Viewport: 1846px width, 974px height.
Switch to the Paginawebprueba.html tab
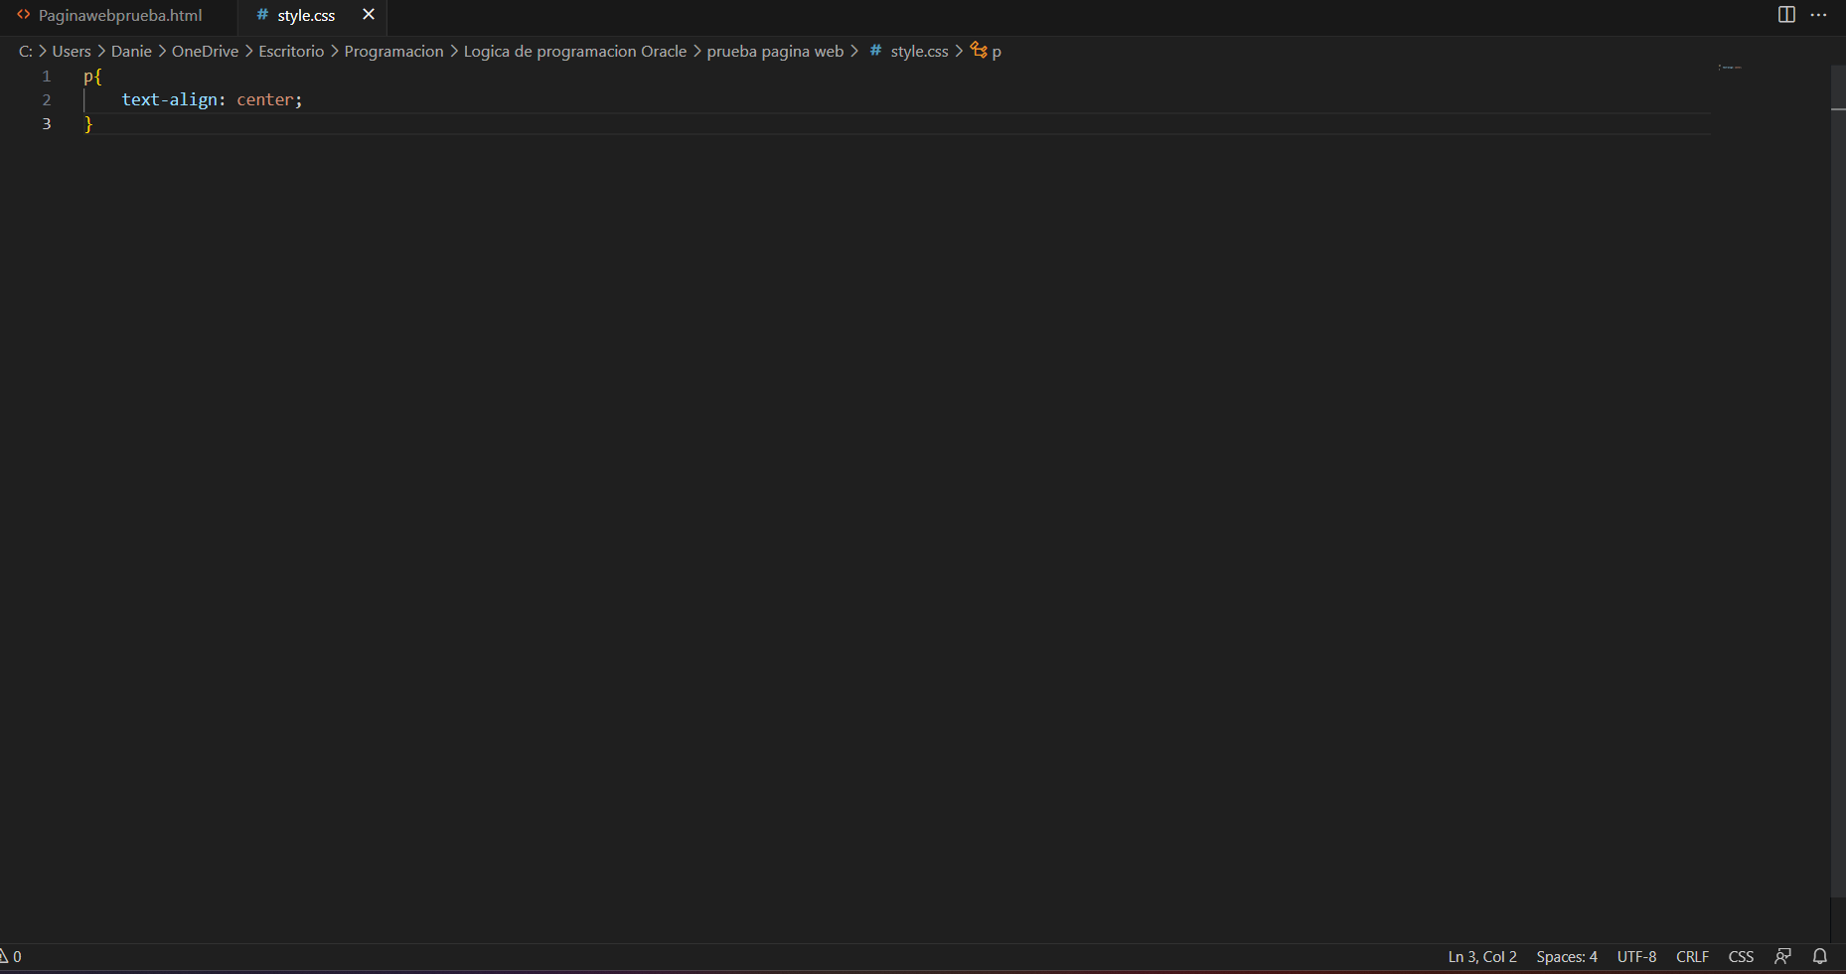pyautogui.click(x=119, y=16)
